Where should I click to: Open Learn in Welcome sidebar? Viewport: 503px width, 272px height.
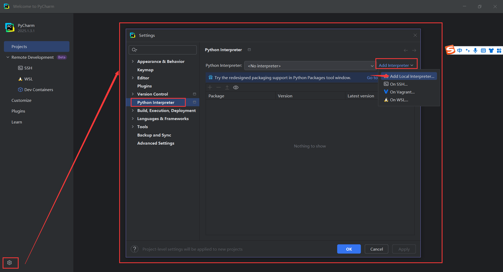point(17,122)
